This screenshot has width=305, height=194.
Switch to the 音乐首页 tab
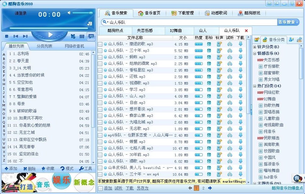tap(149, 13)
